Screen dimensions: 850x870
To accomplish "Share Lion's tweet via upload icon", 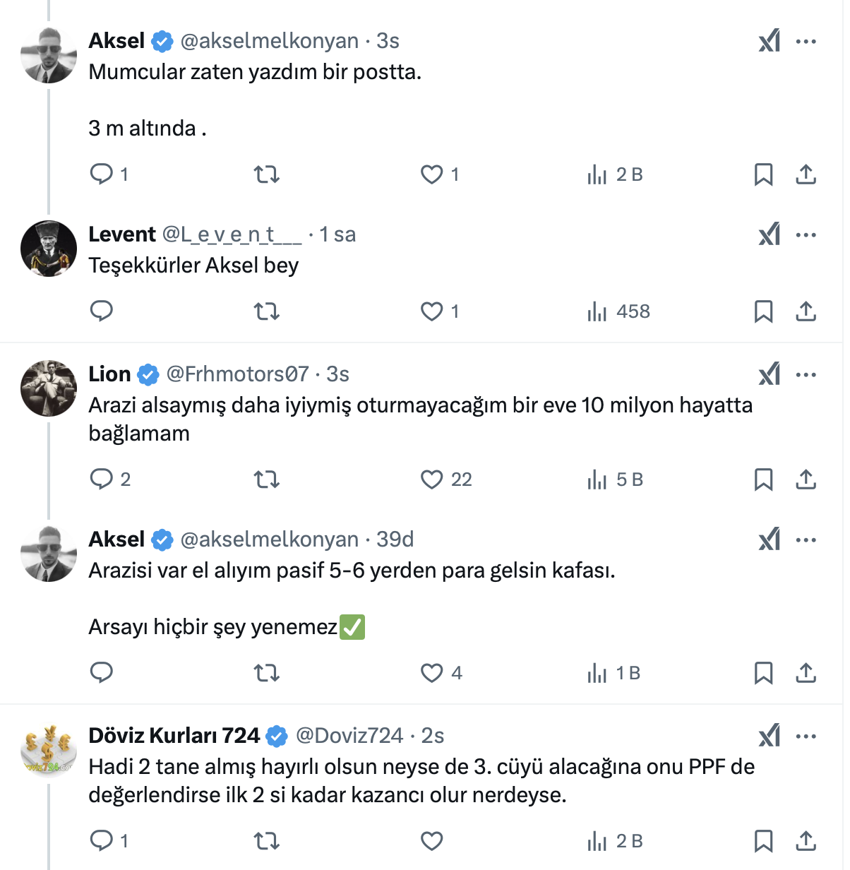I will tap(806, 479).
